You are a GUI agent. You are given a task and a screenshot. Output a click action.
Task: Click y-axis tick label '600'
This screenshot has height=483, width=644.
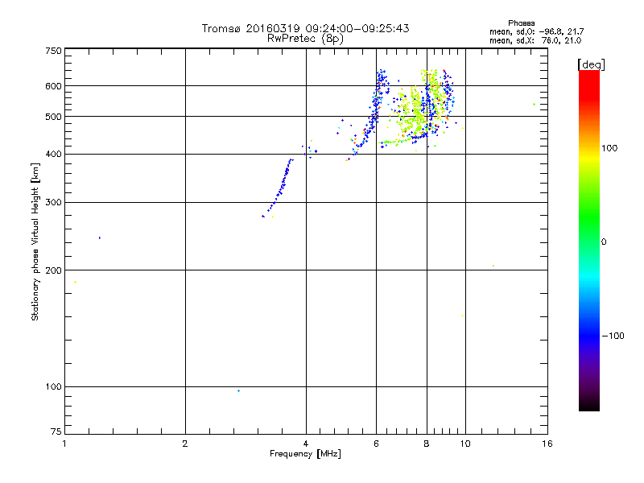coord(54,86)
